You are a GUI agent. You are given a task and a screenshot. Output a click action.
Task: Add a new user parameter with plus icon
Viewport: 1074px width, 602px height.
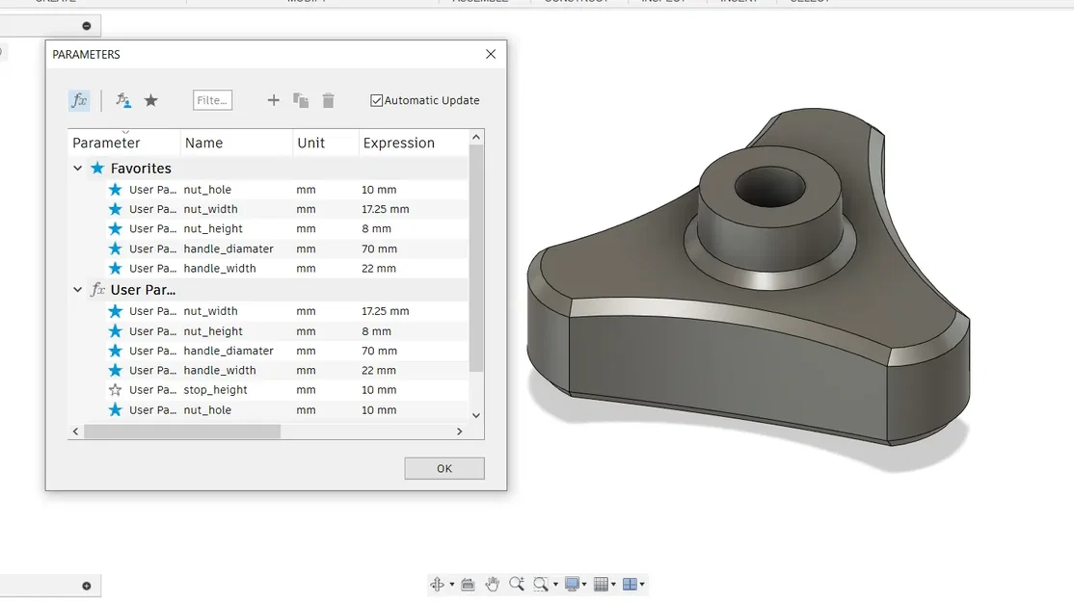273,100
